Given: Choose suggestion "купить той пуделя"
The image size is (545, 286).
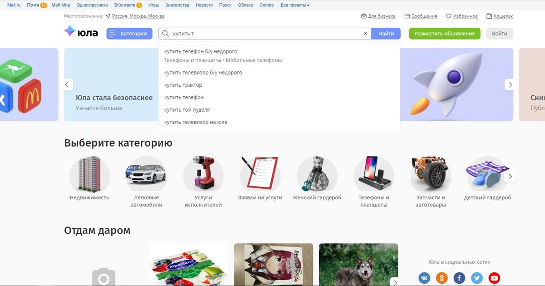Looking at the screenshot, I should (187, 110).
